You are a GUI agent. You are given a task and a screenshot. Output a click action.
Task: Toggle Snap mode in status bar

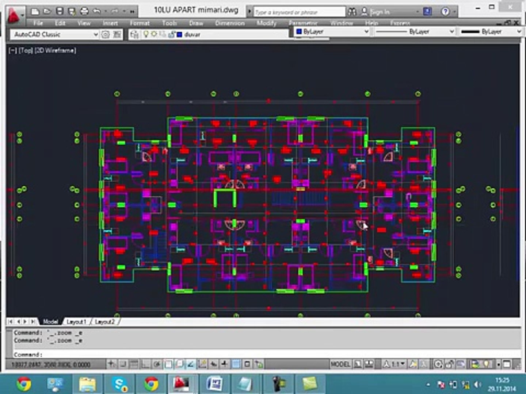[x=123, y=364]
